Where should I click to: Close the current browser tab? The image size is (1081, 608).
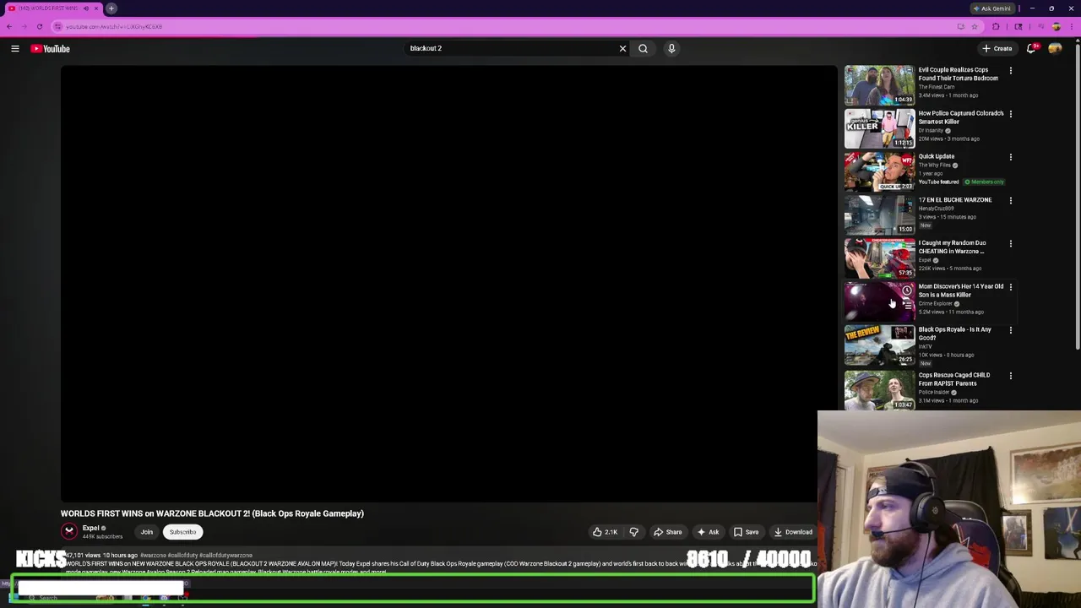click(x=96, y=8)
